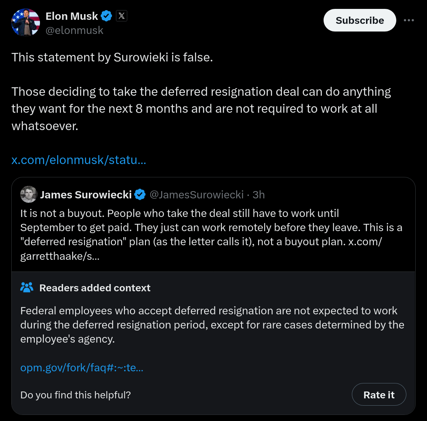Click the verified badge next to James Surowiecki
Screen dimensions: 427x421
(x=140, y=195)
